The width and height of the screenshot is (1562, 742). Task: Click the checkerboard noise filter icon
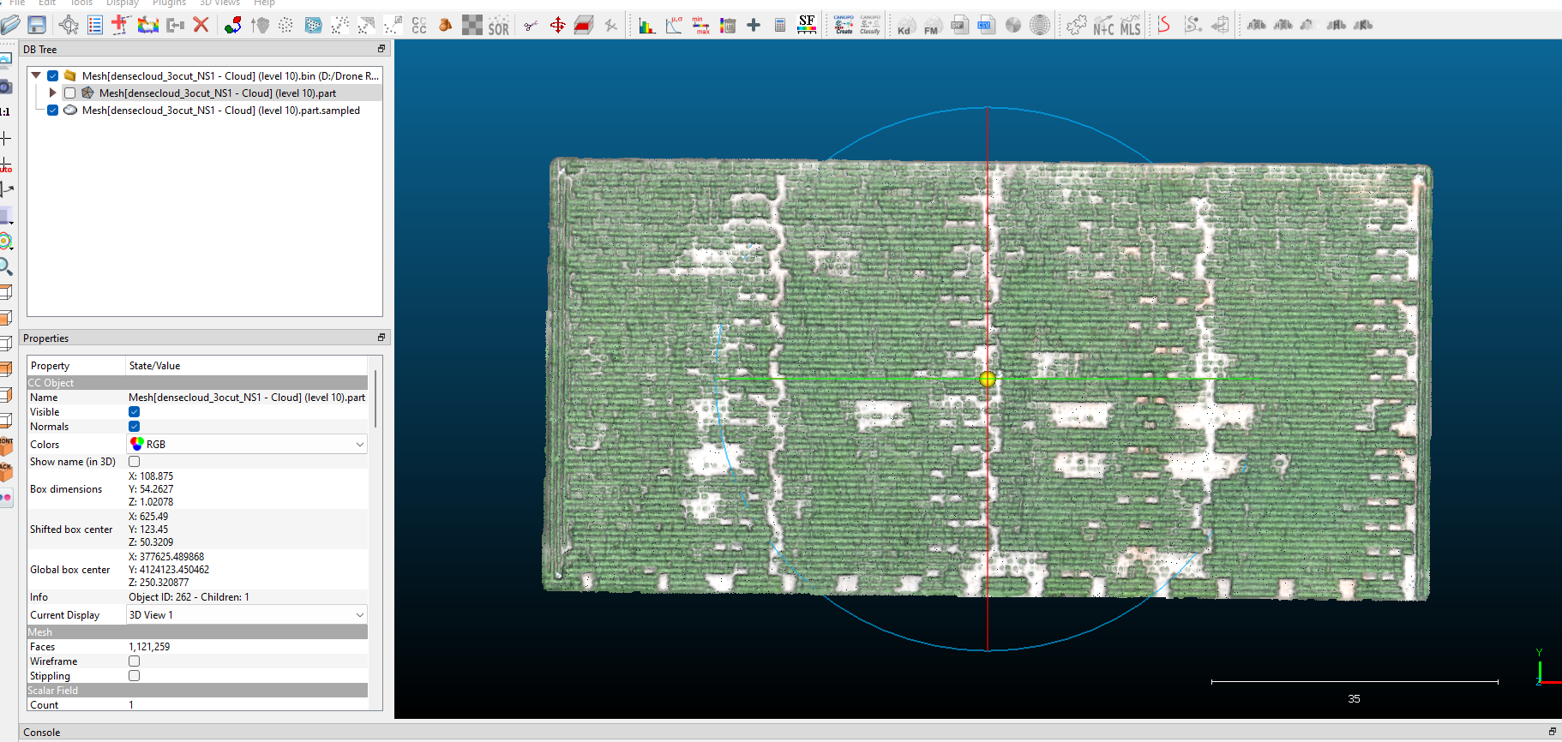[472, 25]
